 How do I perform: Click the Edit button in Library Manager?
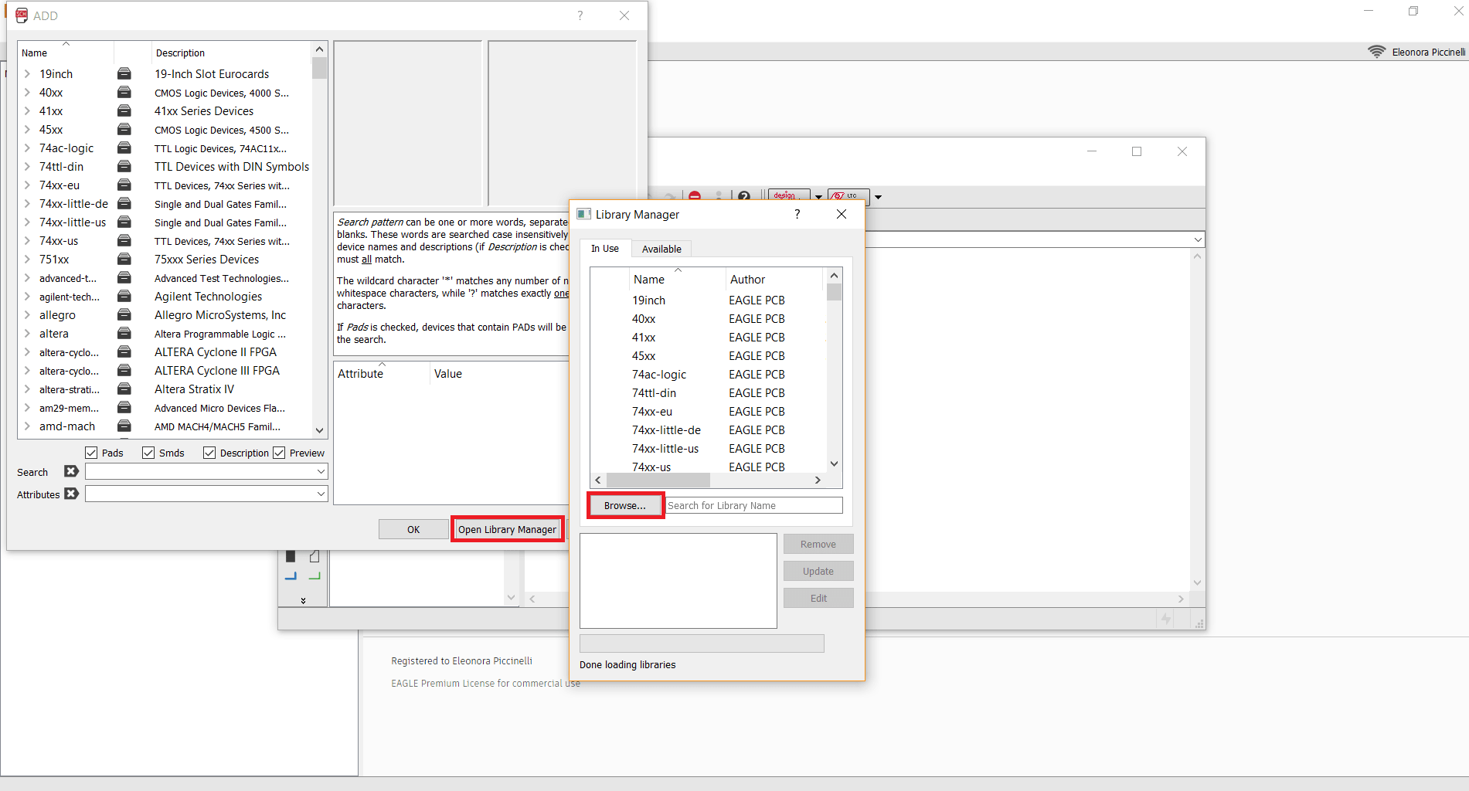point(818,598)
